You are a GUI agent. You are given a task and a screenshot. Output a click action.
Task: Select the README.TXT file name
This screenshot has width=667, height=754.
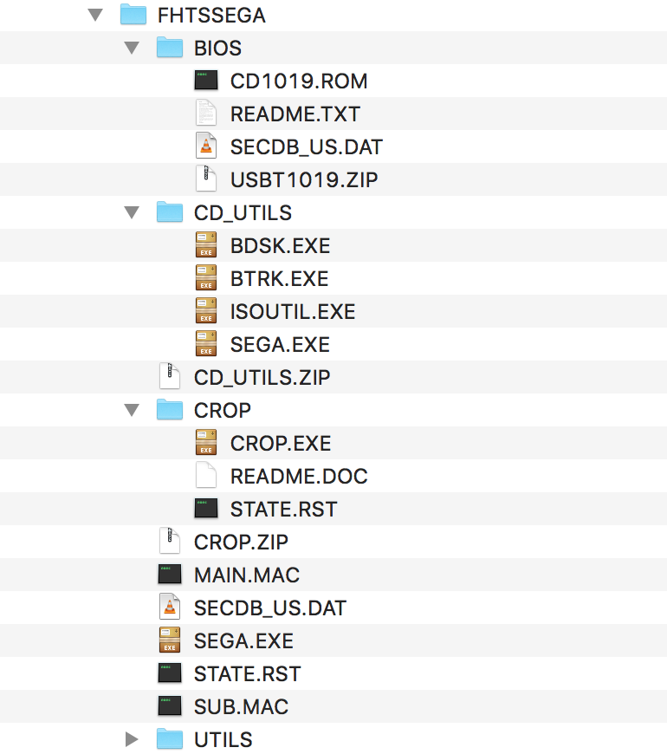pyautogui.click(x=295, y=114)
